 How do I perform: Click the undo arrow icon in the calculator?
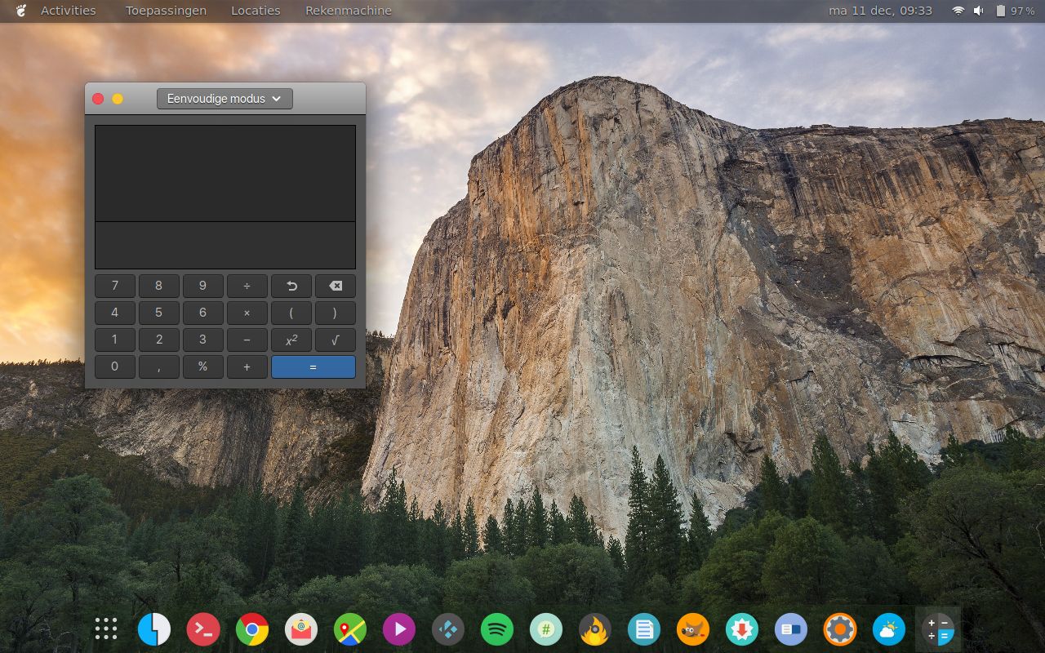[x=291, y=286]
